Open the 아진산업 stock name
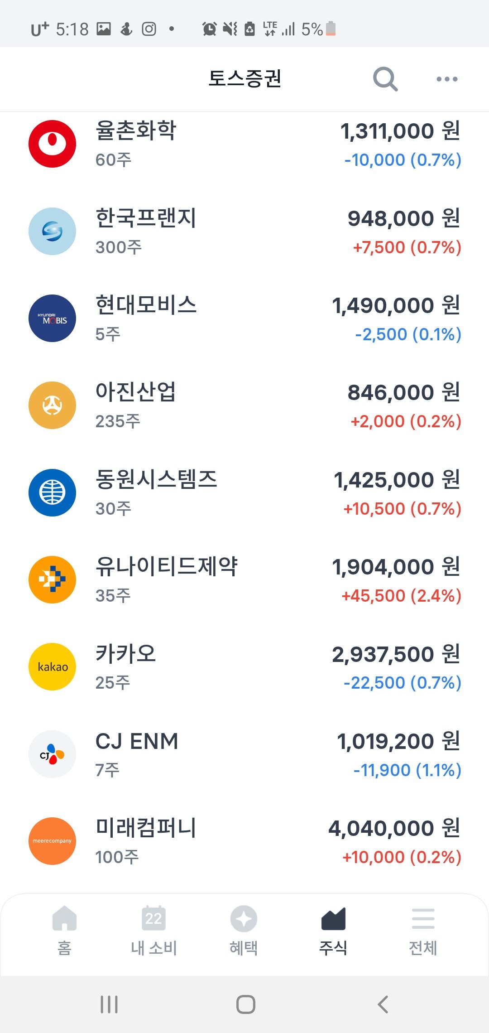This screenshot has width=489, height=1033. pos(135,392)
